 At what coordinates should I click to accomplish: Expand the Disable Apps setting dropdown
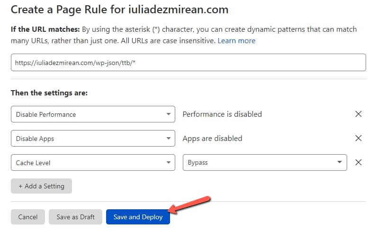click(93, 139)
